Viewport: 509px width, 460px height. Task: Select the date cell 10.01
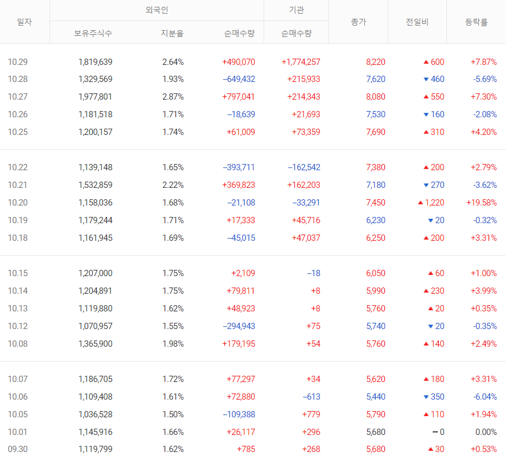tap(18, 432)
